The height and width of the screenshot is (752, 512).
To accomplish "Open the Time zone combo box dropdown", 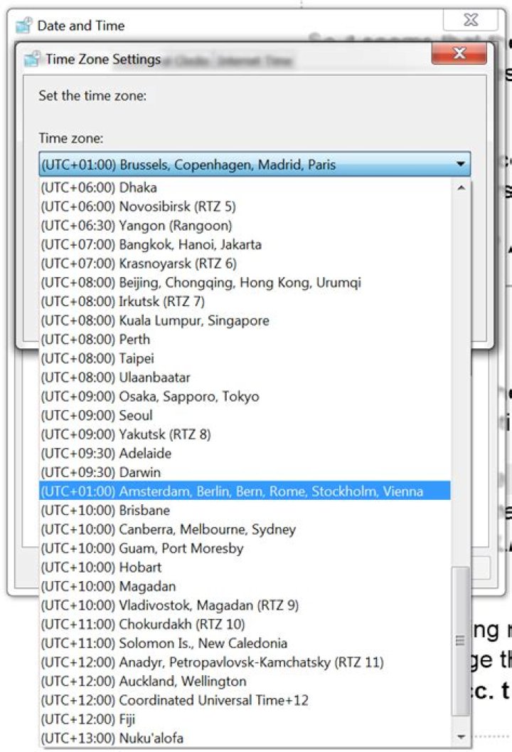I will click(255, 164).
